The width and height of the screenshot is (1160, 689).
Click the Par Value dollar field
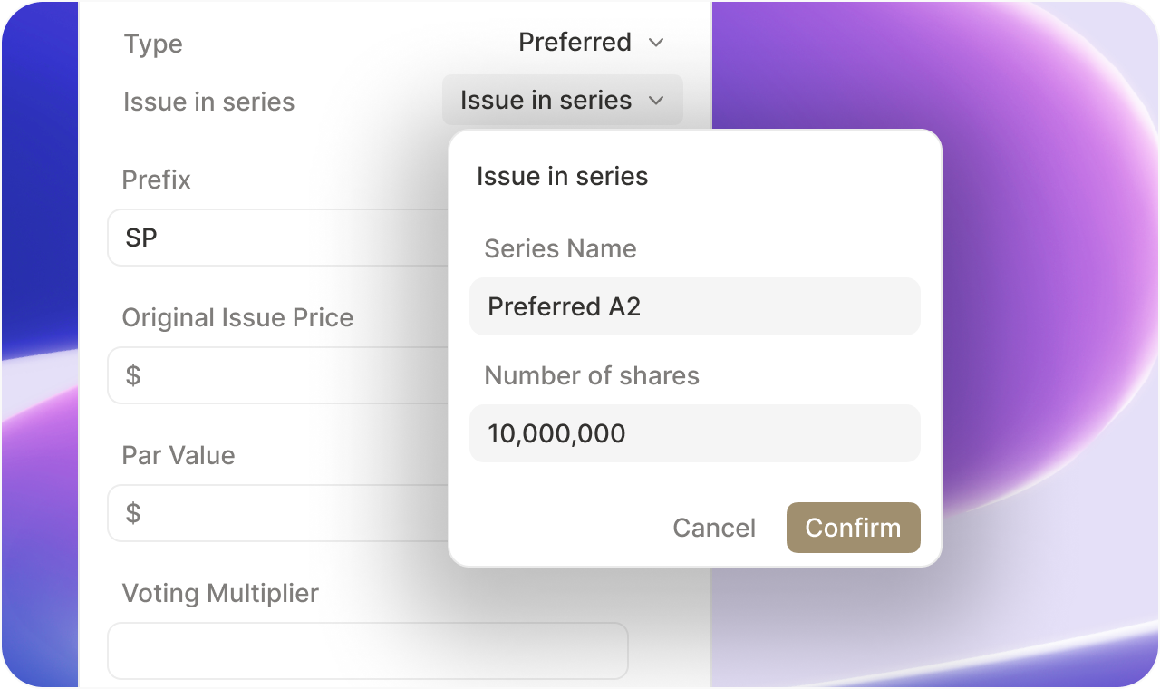point(272,513)
